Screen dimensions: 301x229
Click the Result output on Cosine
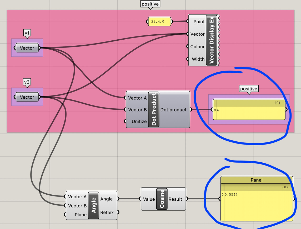point(175,199)
